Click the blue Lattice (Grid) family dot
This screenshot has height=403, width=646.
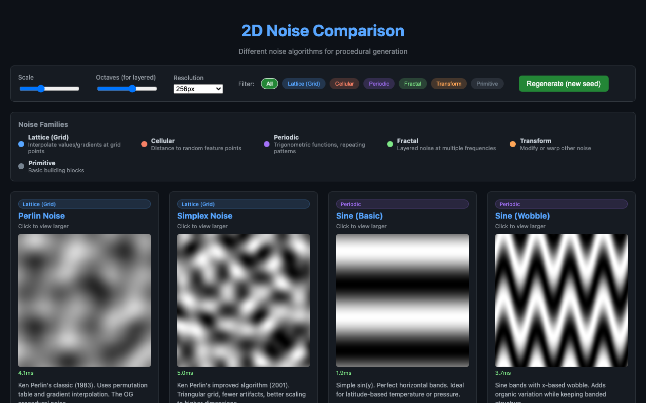21,144
